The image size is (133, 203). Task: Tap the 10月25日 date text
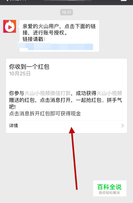[20, 74]
